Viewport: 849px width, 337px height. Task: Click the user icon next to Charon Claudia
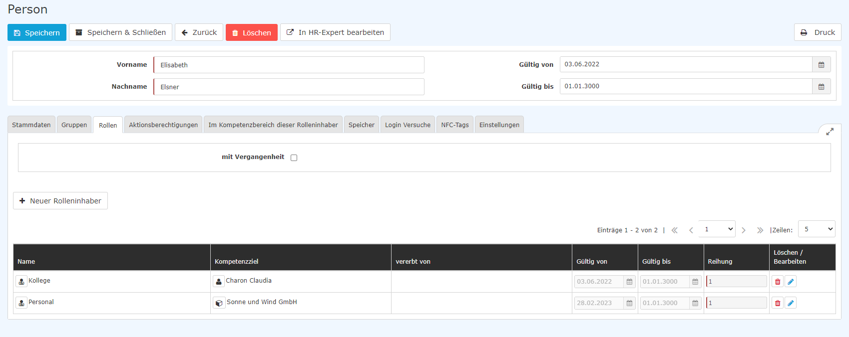click(219, 281)
